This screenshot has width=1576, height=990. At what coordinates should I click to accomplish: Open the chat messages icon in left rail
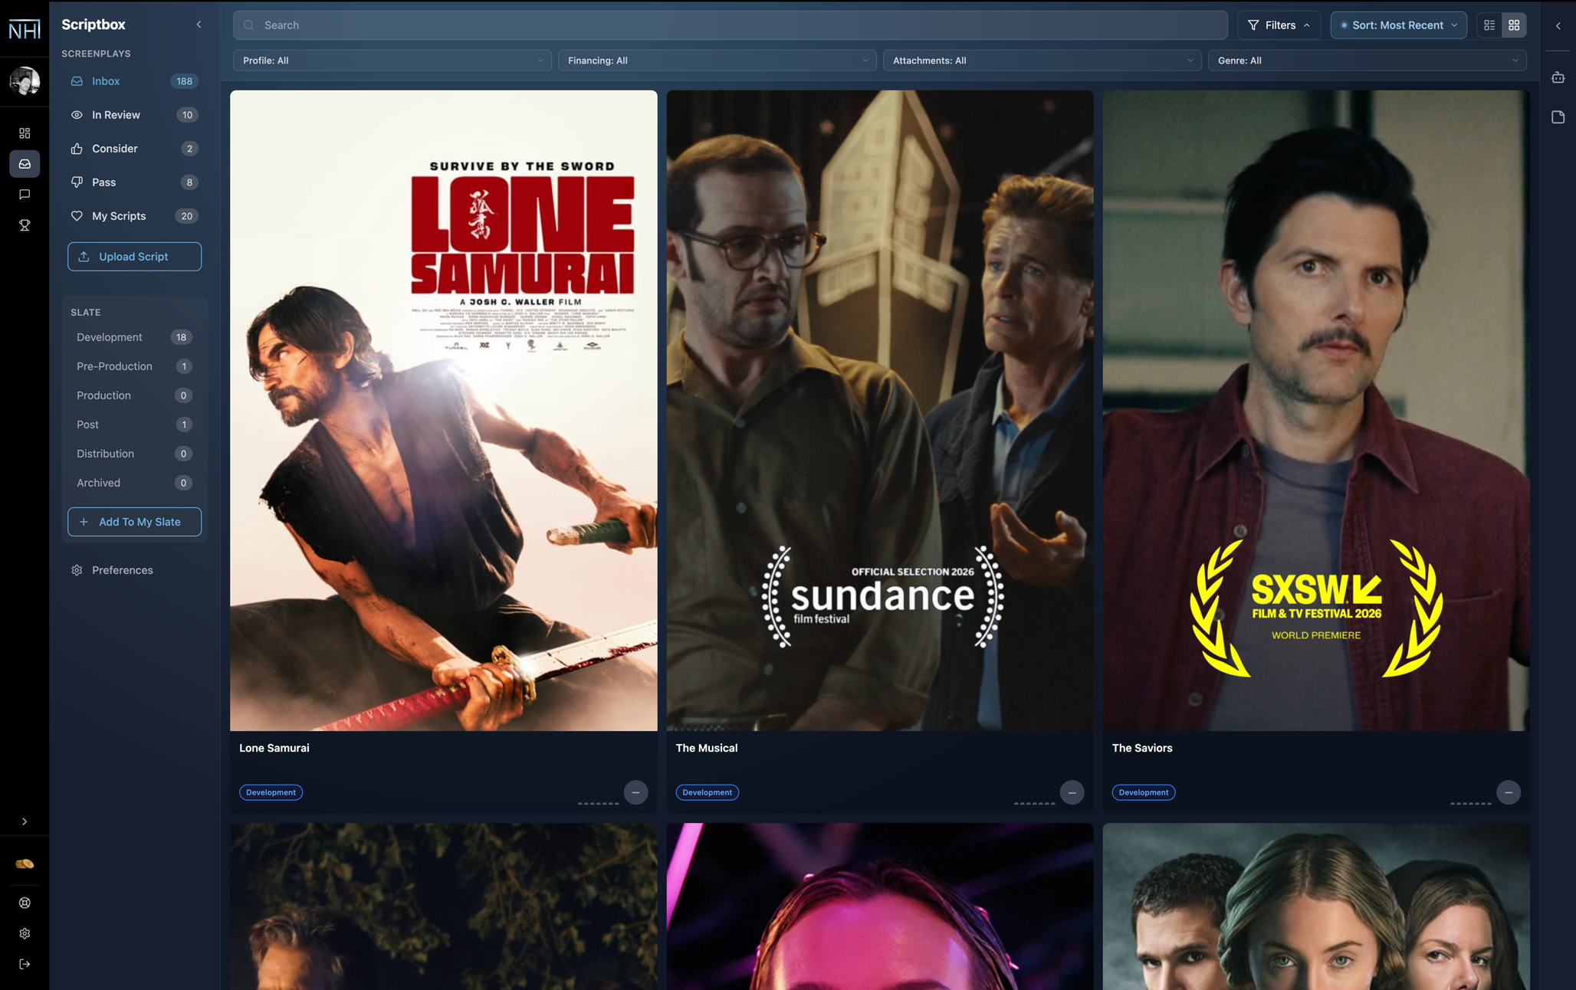click(x=25, y=195)
